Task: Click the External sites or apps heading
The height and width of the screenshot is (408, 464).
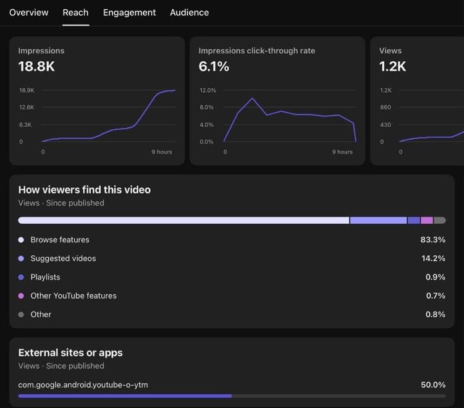Action: [70, 352]
